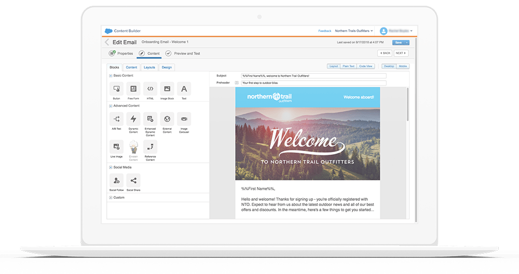
Task: Select the Live Image block
Action: pyautogui.click(x=116, y=146)
